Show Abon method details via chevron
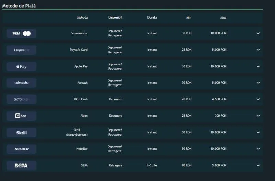This screenshot has height=181, width=275. click(x=258, y=116)
